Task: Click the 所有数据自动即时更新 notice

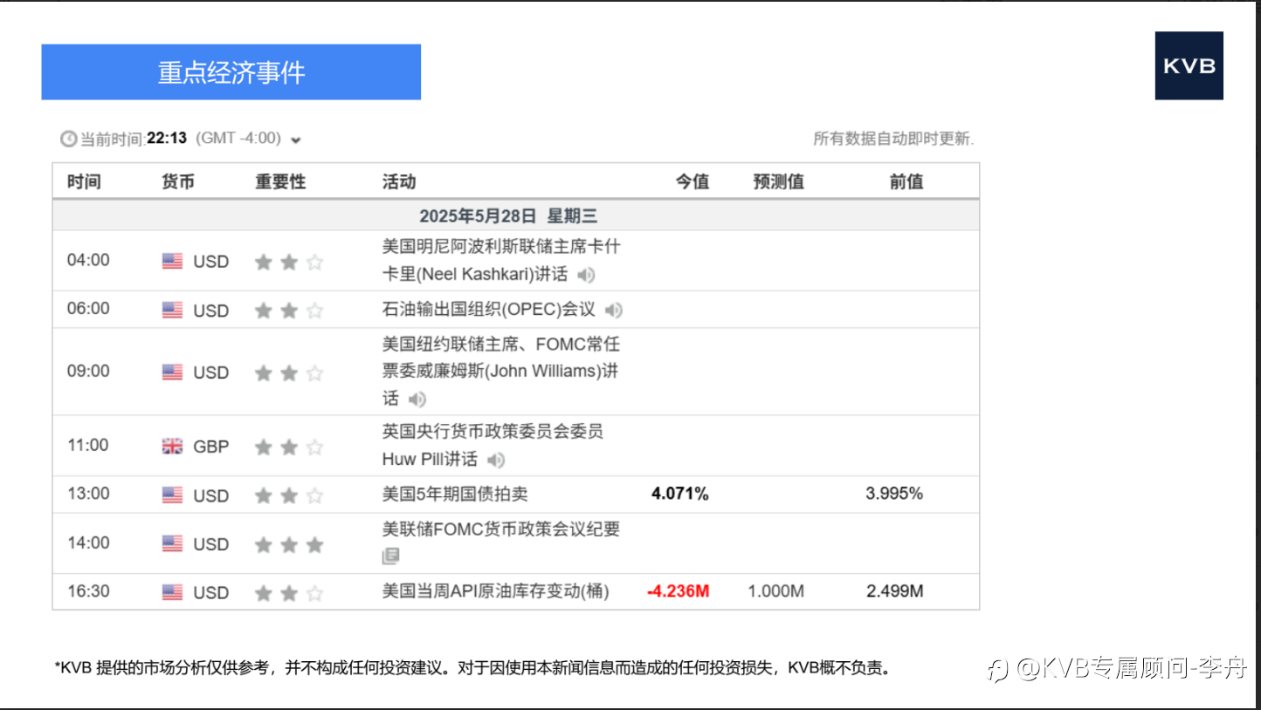Action: coord(893,139)
